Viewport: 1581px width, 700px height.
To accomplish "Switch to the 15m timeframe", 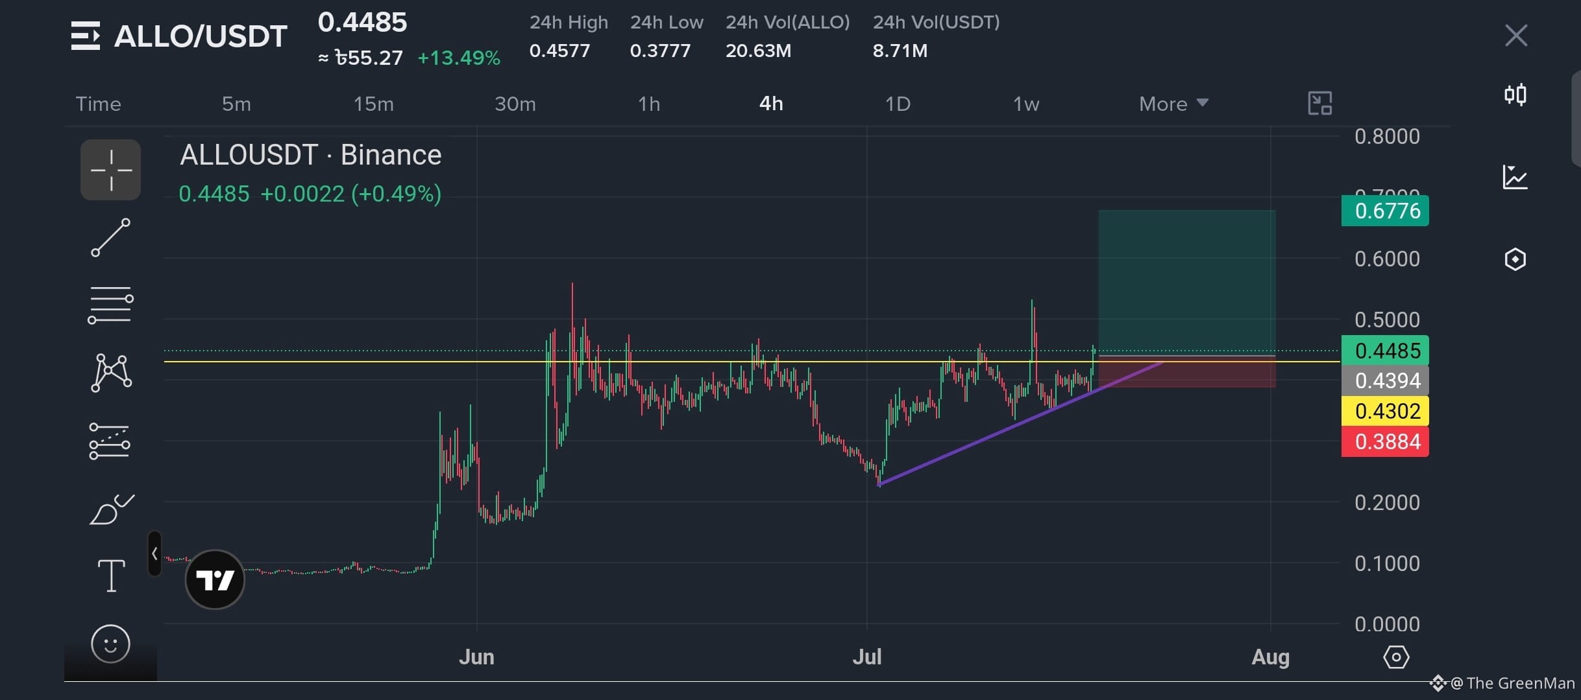I will pos(373,104).
